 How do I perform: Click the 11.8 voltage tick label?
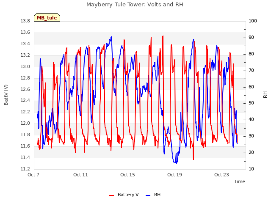pyautogui.click(x=25, y=134)
